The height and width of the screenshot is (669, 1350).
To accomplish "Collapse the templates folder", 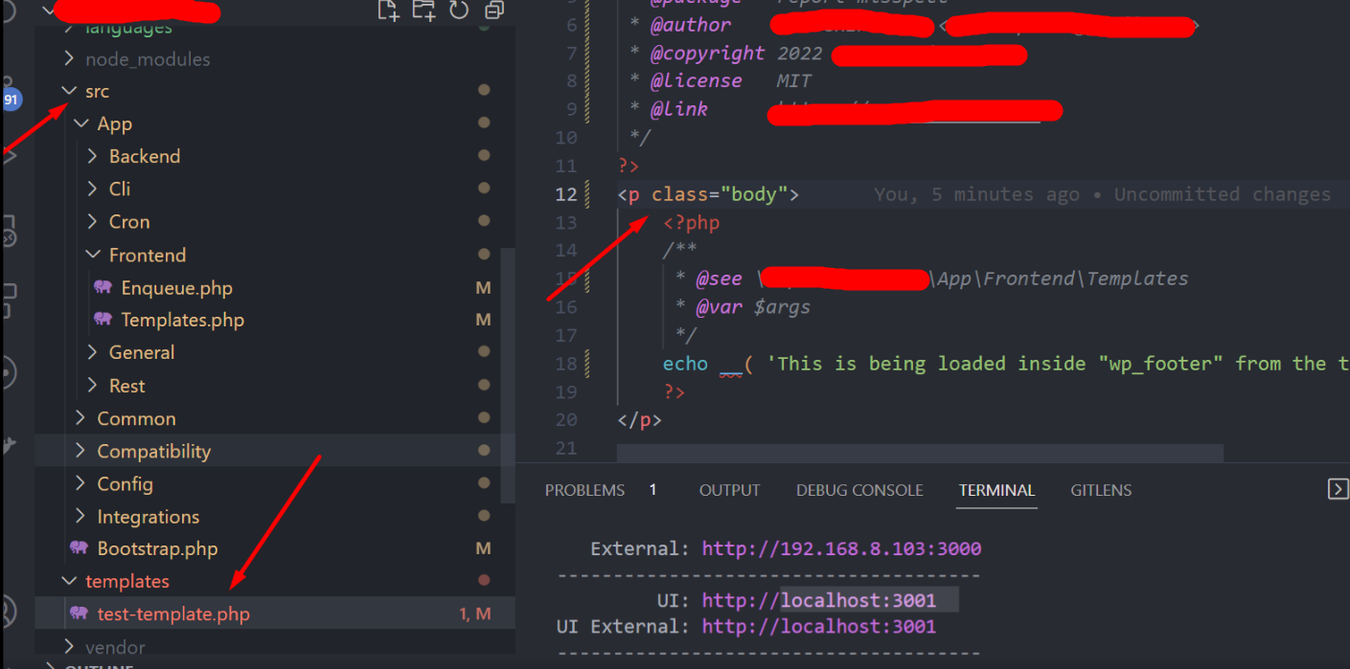I will click(x=68, y=581).
